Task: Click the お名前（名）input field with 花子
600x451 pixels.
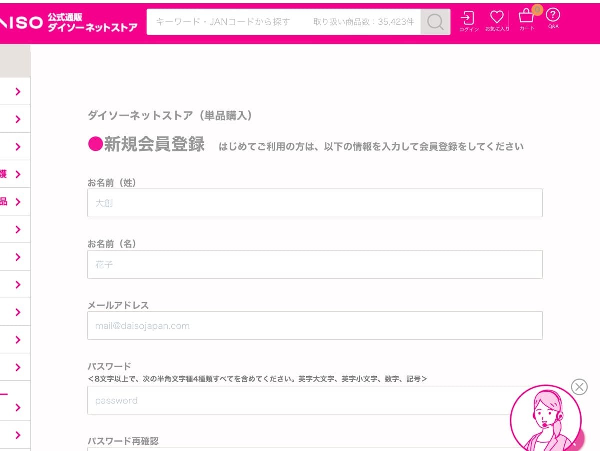Action: [315, 264]
